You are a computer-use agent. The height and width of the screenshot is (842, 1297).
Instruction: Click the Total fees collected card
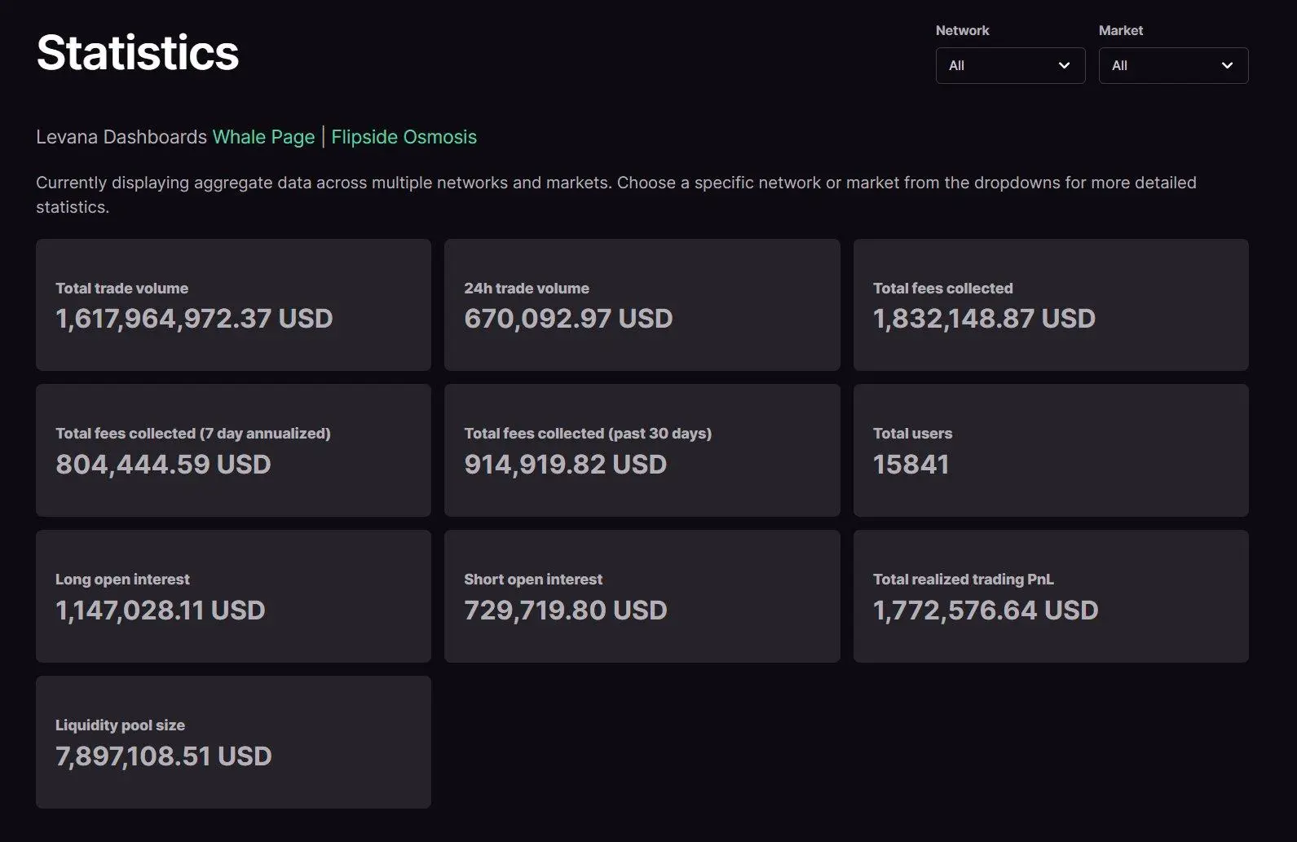[x=1050, y=305]
